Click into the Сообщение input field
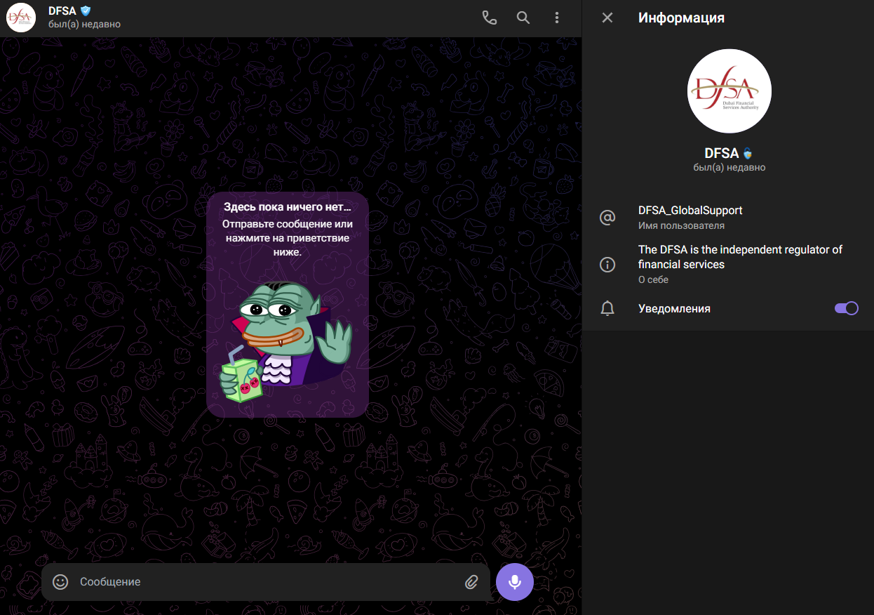 coord(267,582)
